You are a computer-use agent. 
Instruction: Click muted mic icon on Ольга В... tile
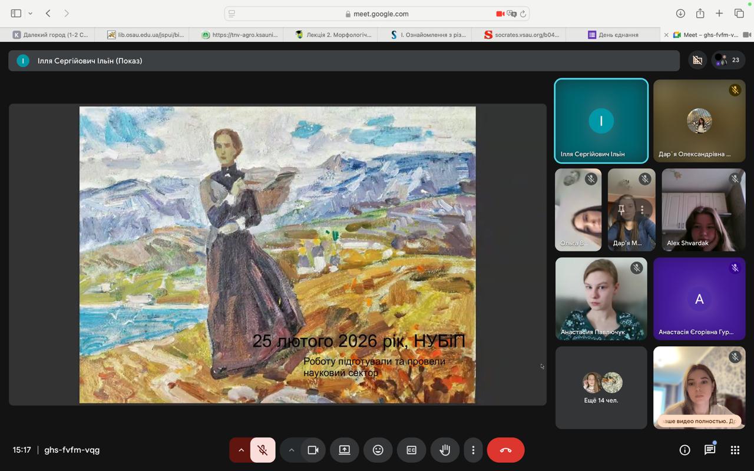591,179
